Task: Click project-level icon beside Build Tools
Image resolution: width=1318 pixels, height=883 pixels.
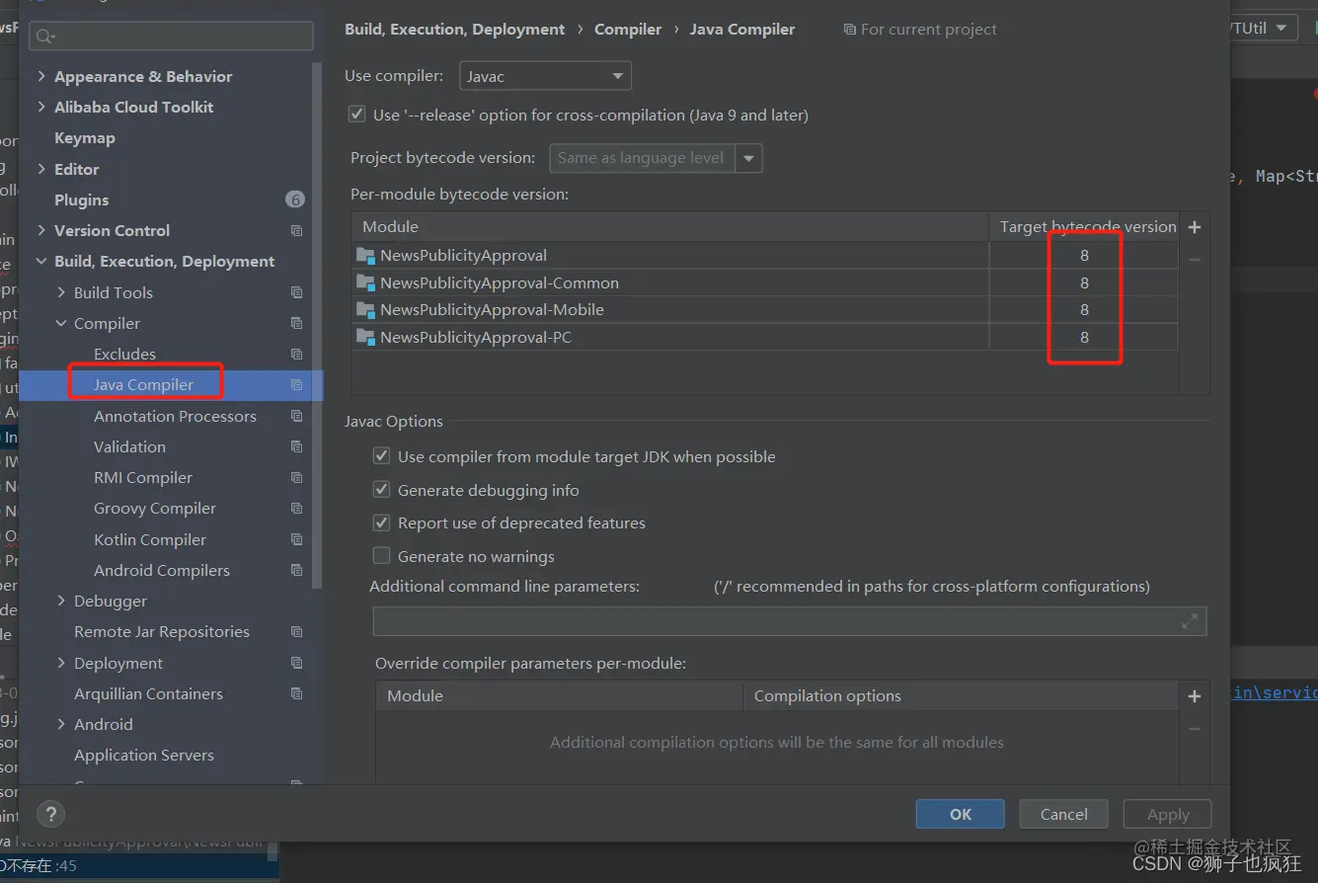Action: (296, 292)
